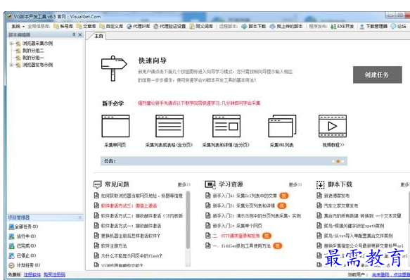Open the 下载管理器 toolbar item
The height and width of the screenshot is (280, 410).
pos(373,26)
